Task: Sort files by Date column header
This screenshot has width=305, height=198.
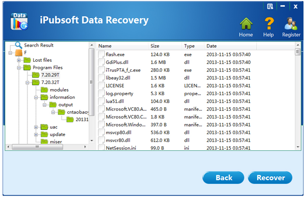Action: coord(230,46)
